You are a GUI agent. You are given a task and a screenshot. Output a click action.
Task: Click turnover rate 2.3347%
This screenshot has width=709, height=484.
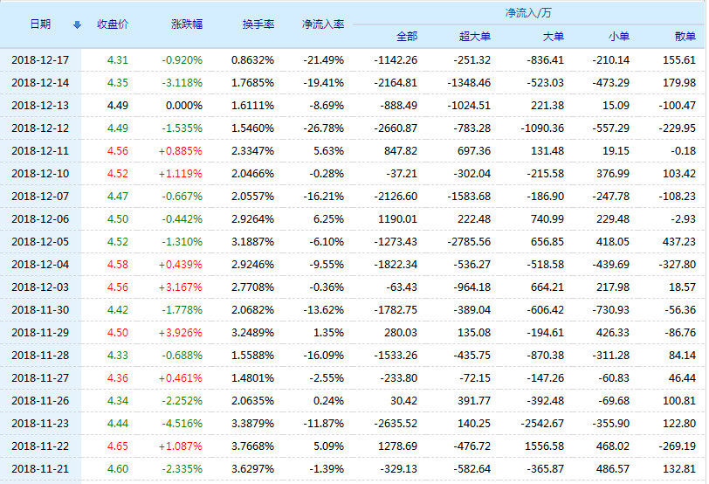pos(252,150)
